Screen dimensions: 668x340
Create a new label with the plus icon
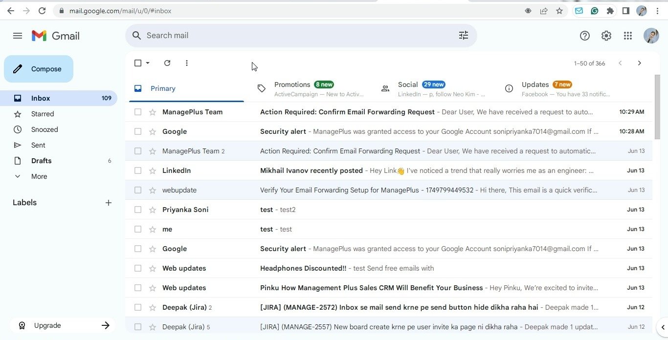pyautogui.click(x=109, y=203)
